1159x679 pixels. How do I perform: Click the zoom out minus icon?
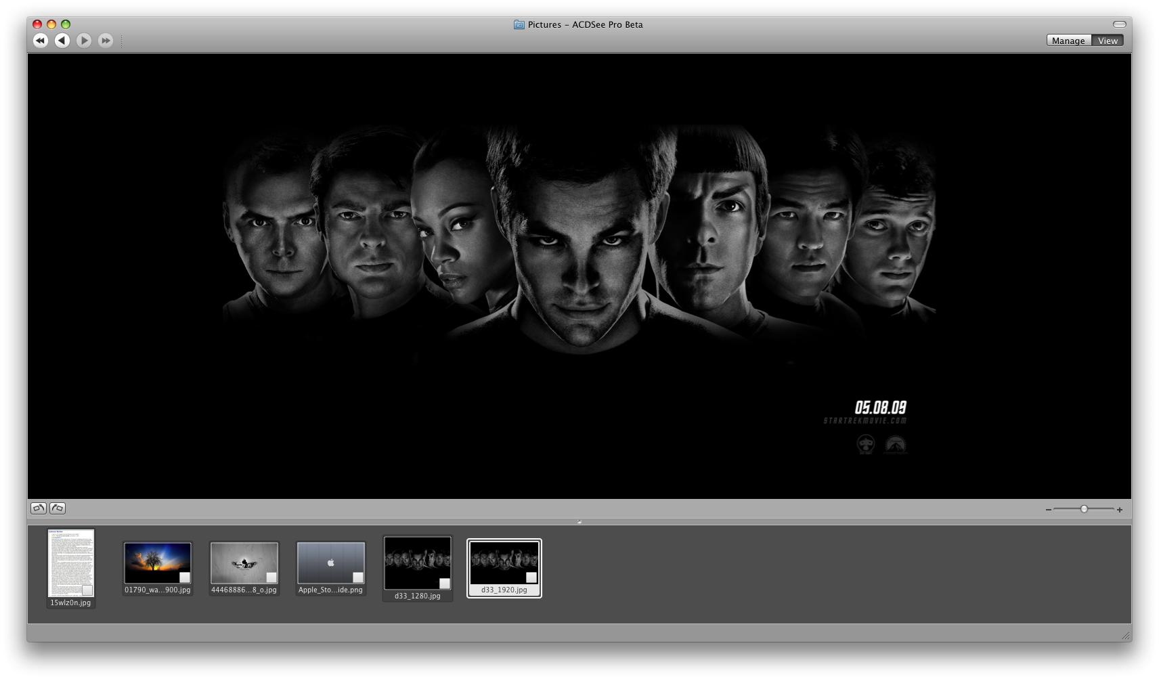point(1049,510)
